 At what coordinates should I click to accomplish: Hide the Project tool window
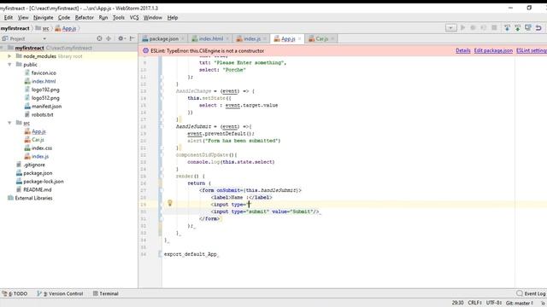pos(132,38)
